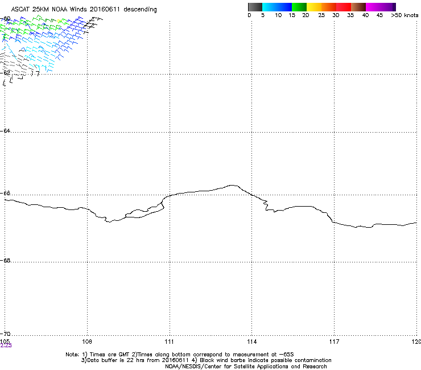Viewport: 421px width, 370px height.
Task: Click the latitude label -62
Action: [x=5, y=72]
